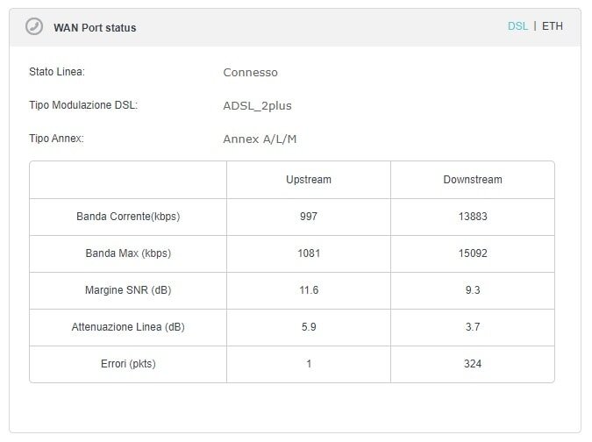Click upstream current bandwidth value 997
Viewport: 592px width, 442px height.
tap(309, 217)
